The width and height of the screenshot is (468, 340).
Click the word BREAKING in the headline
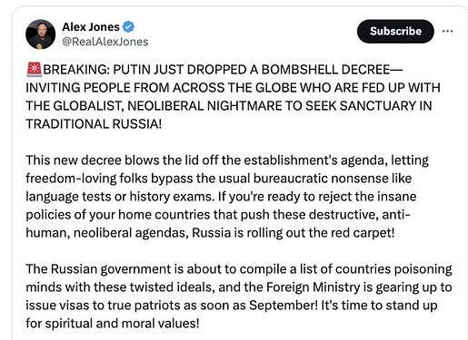coord(76,70)
